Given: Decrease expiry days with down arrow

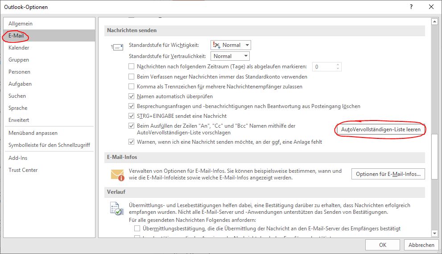Looking at the screenshot, I should pos(338,69).
